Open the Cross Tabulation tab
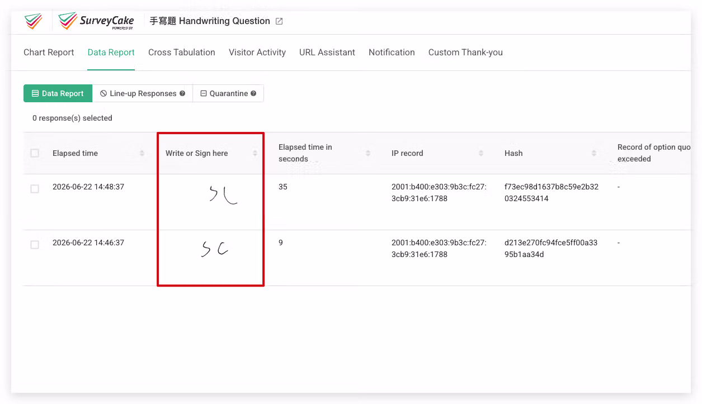Image resolution: width=702 pixels, height=404 pixels. coord(182,53)
